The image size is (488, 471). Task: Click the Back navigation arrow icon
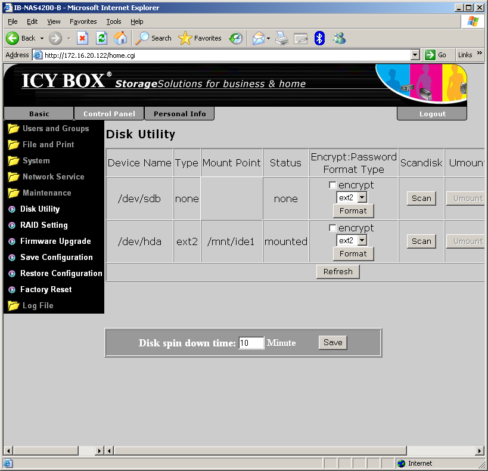click(x=13, y=38)
